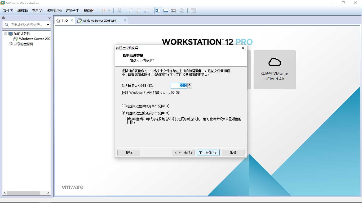Image resolution: width=362 pixels, height=203 pixels.
Task: Toggle the library sidebar view icon
Action: pyautogui.click(x=158, y=11)
